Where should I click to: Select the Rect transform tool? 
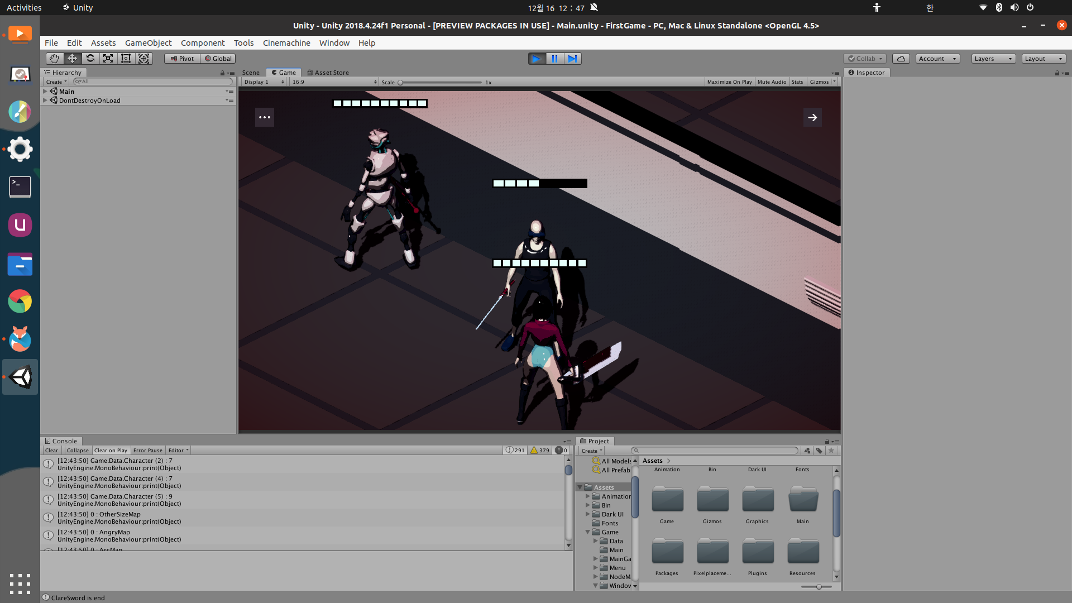coord(126,59)
